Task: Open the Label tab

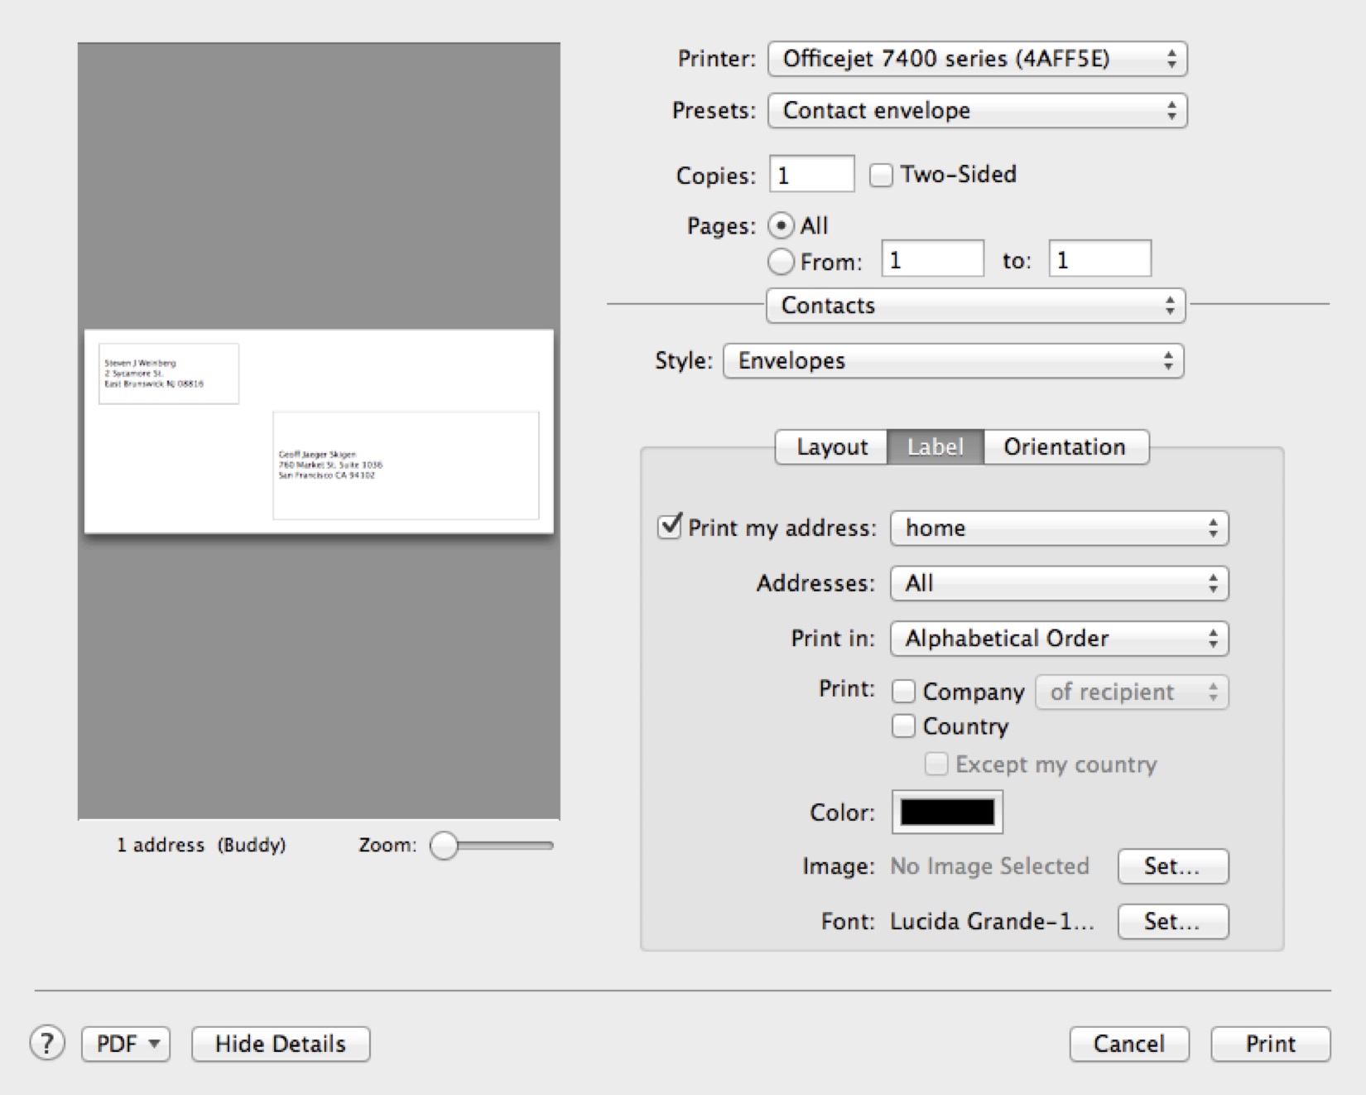Action: coord(934,447)
